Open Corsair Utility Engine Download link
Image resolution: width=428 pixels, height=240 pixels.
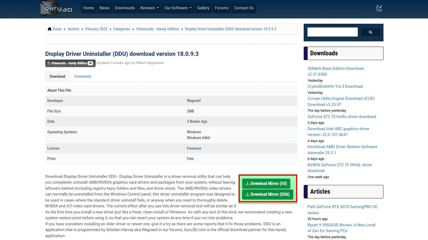point(341,101)
